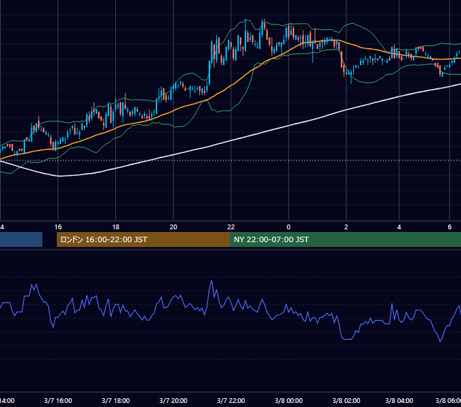Image resolution: width=461 pixels, height=407 pixels.
Task: Click the 6 hour label on chart axis
Action: pyautogui.click(x=449, y=227)
